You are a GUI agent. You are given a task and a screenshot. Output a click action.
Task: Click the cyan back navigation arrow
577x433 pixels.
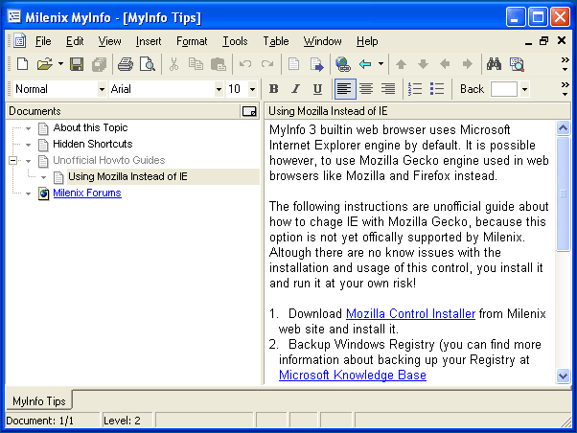[x=365, y=64]
